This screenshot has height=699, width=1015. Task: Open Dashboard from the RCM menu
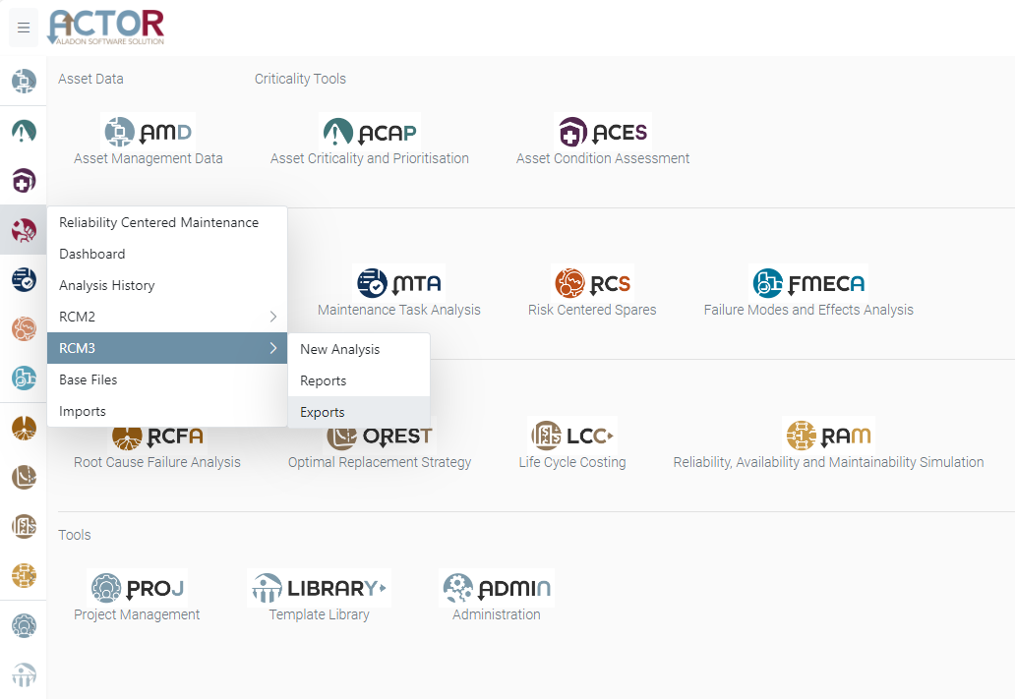pyautogui.click(x=167, y=254)
